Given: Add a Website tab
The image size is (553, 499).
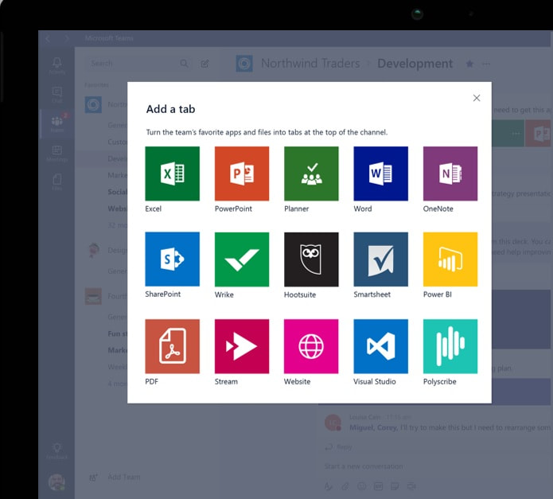Looking at the screenshot, I should tap(311, 346).
